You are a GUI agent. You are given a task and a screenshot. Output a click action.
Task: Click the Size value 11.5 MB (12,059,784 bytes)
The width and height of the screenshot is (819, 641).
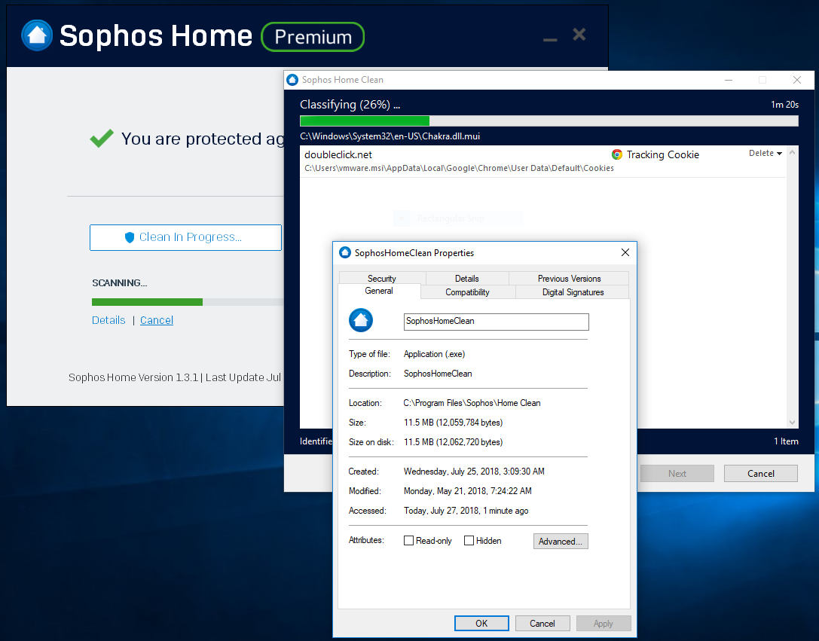453,423
